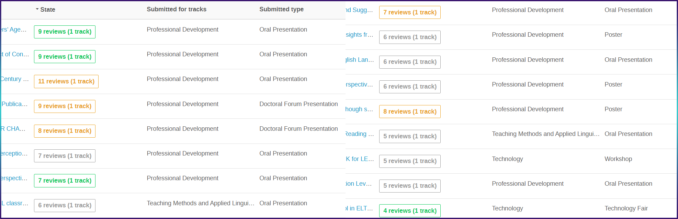Open the "sights fr…" submission link
The width and height of the screenshot is (678, 219).
coord(359,35)
